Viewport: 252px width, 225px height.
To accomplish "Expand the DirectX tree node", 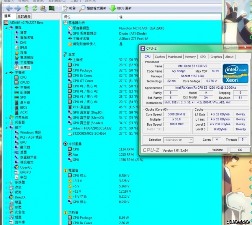I will pos(7,197).
